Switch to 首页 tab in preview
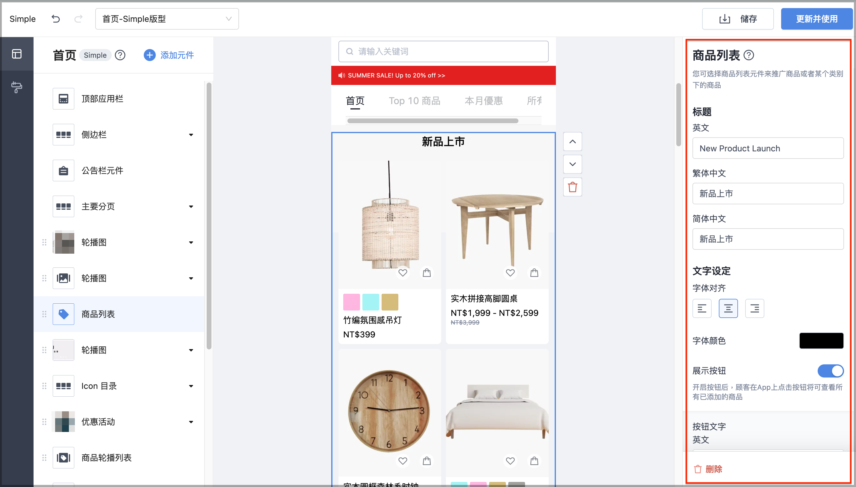This screenshot has height=487, width=856. click(x=355, y=101)
